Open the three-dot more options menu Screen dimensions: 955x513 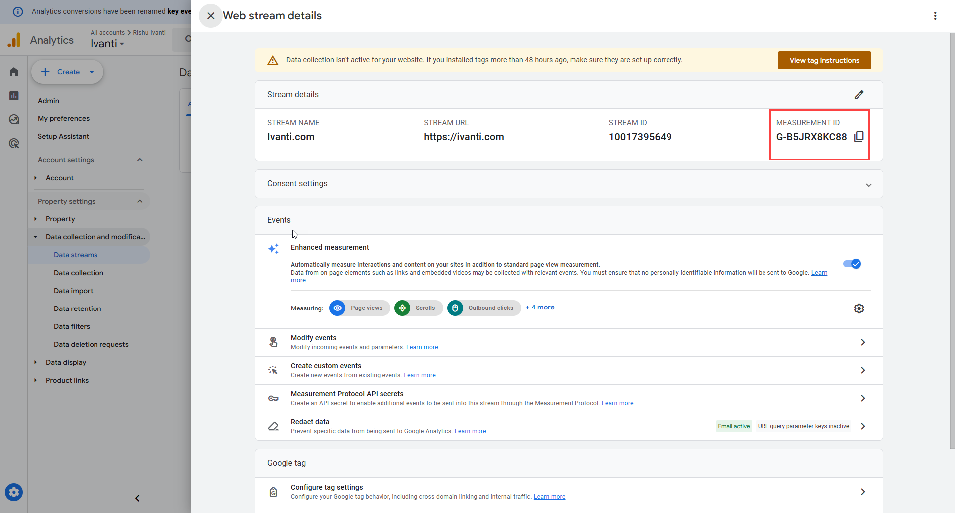tap(935, 16)
